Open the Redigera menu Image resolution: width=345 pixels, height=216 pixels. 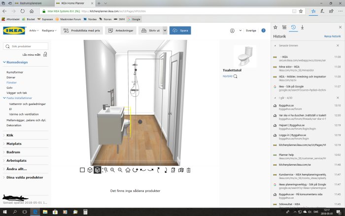point(49,31)
